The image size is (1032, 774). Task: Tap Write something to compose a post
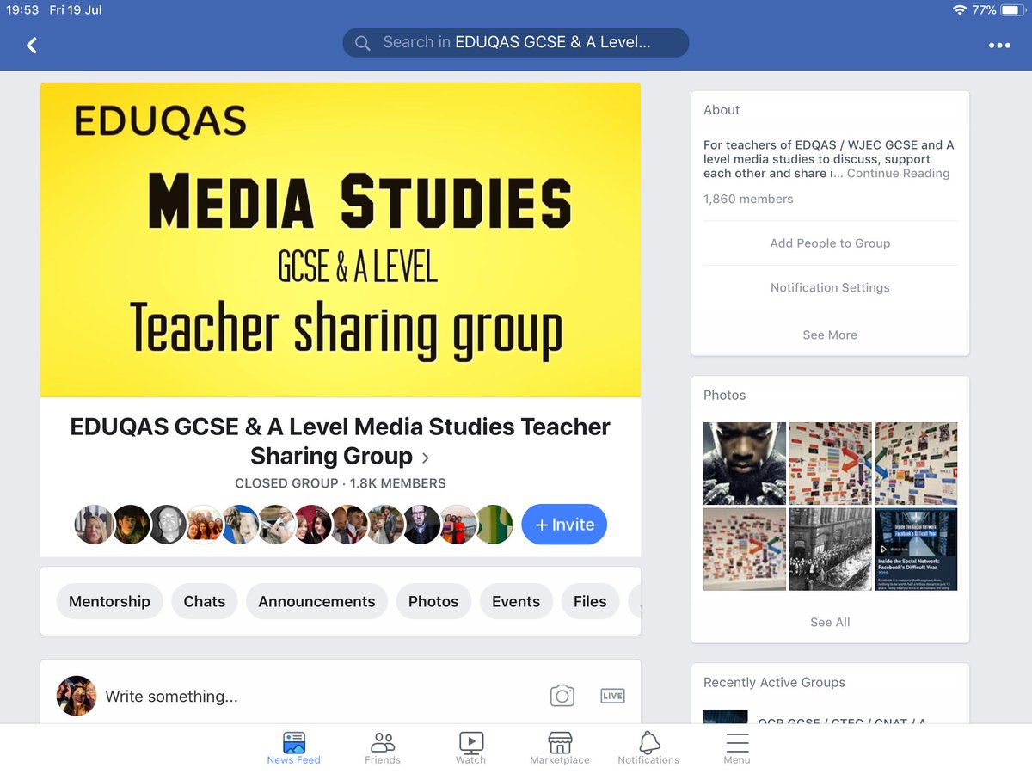coord(171,697)
